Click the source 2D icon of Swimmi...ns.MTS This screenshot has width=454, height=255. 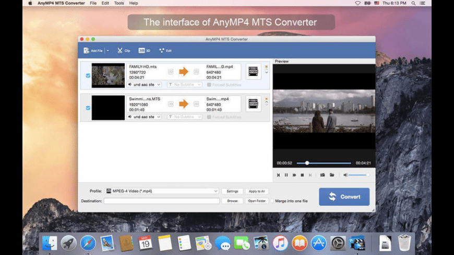(x=171, y=104)
